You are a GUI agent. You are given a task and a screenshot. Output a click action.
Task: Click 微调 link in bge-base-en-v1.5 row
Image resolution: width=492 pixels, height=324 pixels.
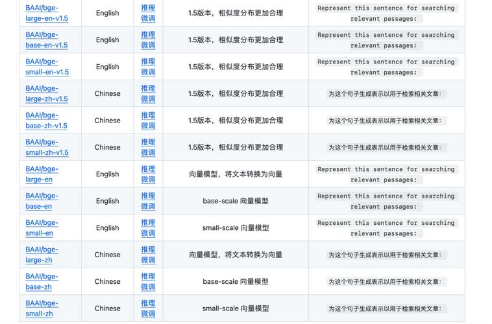pos(148,45)
